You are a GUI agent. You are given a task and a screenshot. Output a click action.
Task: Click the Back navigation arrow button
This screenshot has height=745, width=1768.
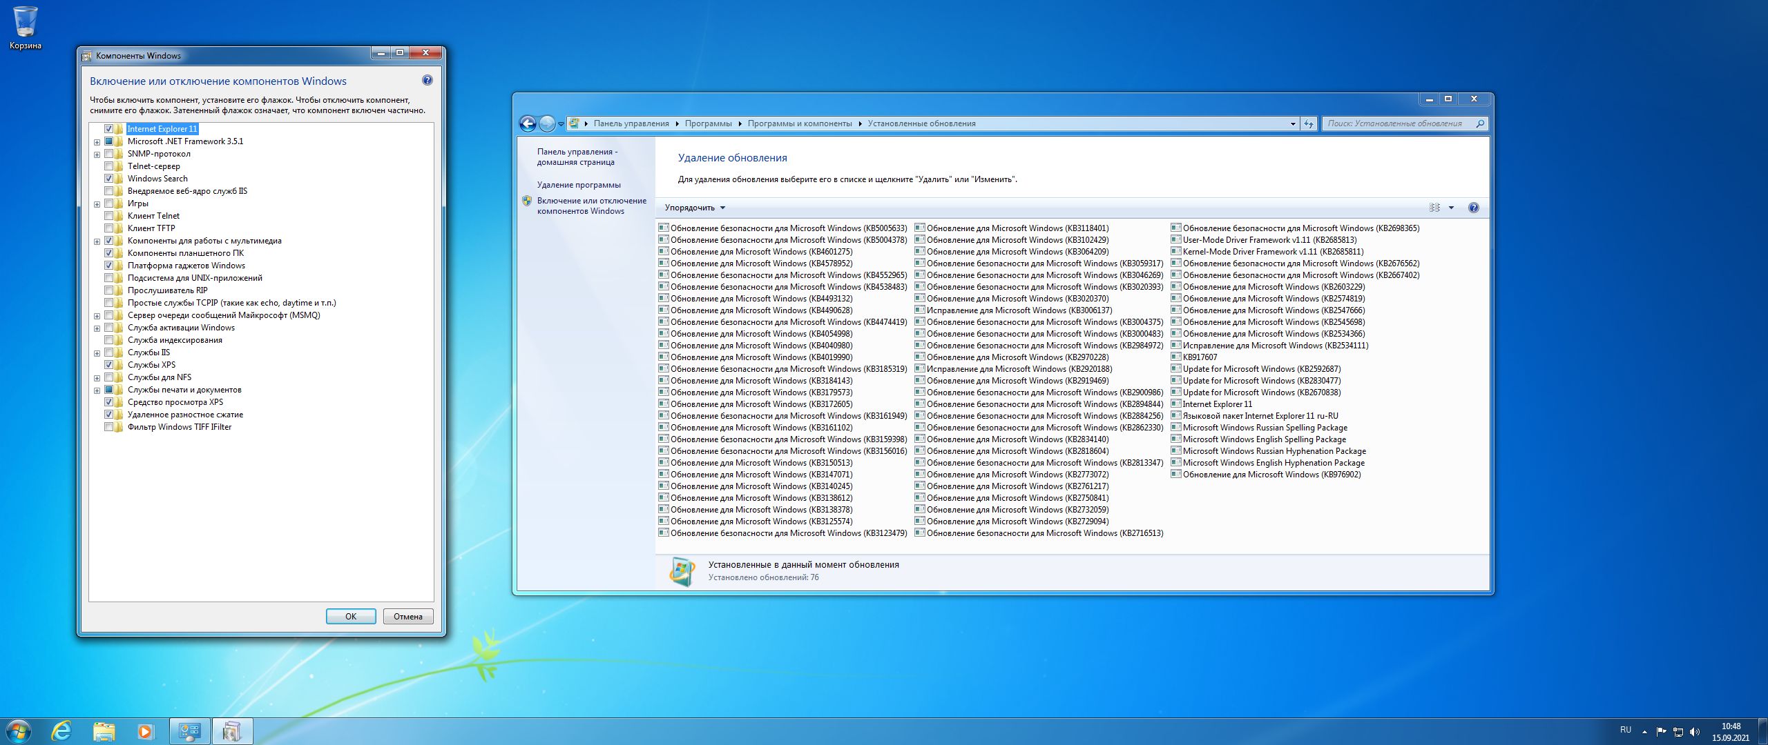[x=528, y=123]
